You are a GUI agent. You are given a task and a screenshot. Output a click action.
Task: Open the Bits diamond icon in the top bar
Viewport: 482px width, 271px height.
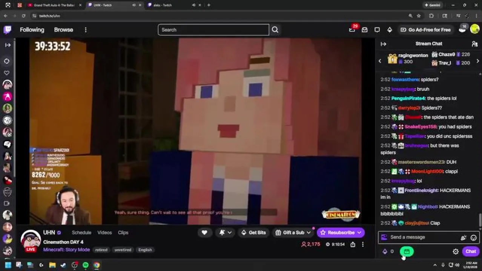[390, 30]
